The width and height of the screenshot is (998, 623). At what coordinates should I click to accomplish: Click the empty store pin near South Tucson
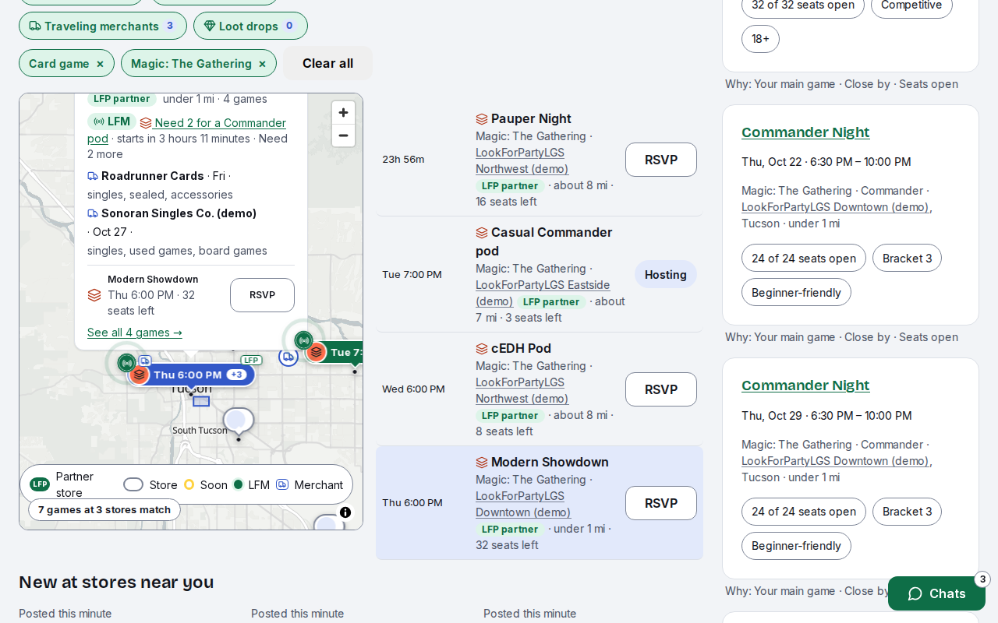(239, 421)
